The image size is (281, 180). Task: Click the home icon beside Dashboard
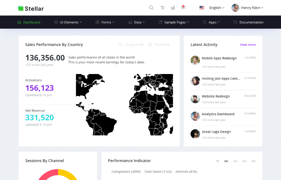click(19, 22)
